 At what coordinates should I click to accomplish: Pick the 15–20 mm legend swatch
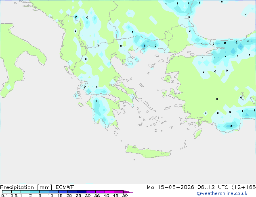tap(63, 192)
